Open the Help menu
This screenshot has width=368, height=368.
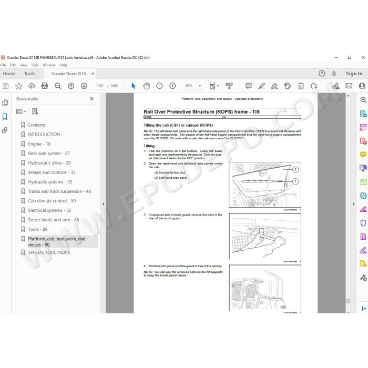[63, 65]
